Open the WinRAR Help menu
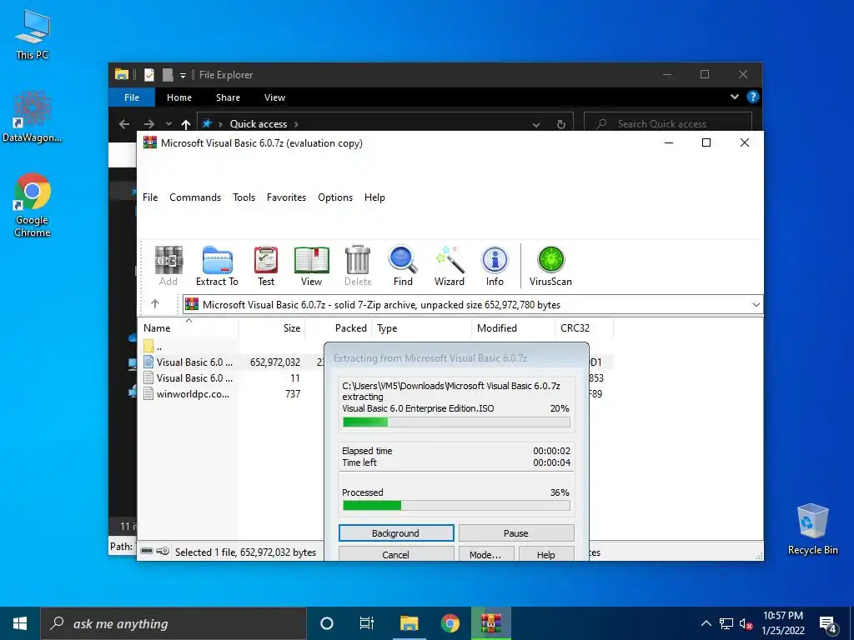The height and width of the screenshot is (640, 854). pyautogui.click(x=374, y=197)
